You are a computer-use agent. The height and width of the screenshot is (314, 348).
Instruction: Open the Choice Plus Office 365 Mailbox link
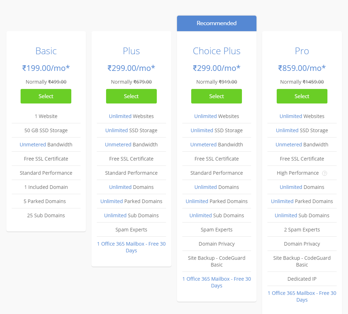click(217, 282)
